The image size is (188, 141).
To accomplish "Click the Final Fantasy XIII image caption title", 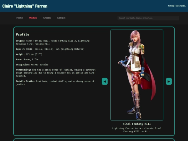I will coord(137,124).
